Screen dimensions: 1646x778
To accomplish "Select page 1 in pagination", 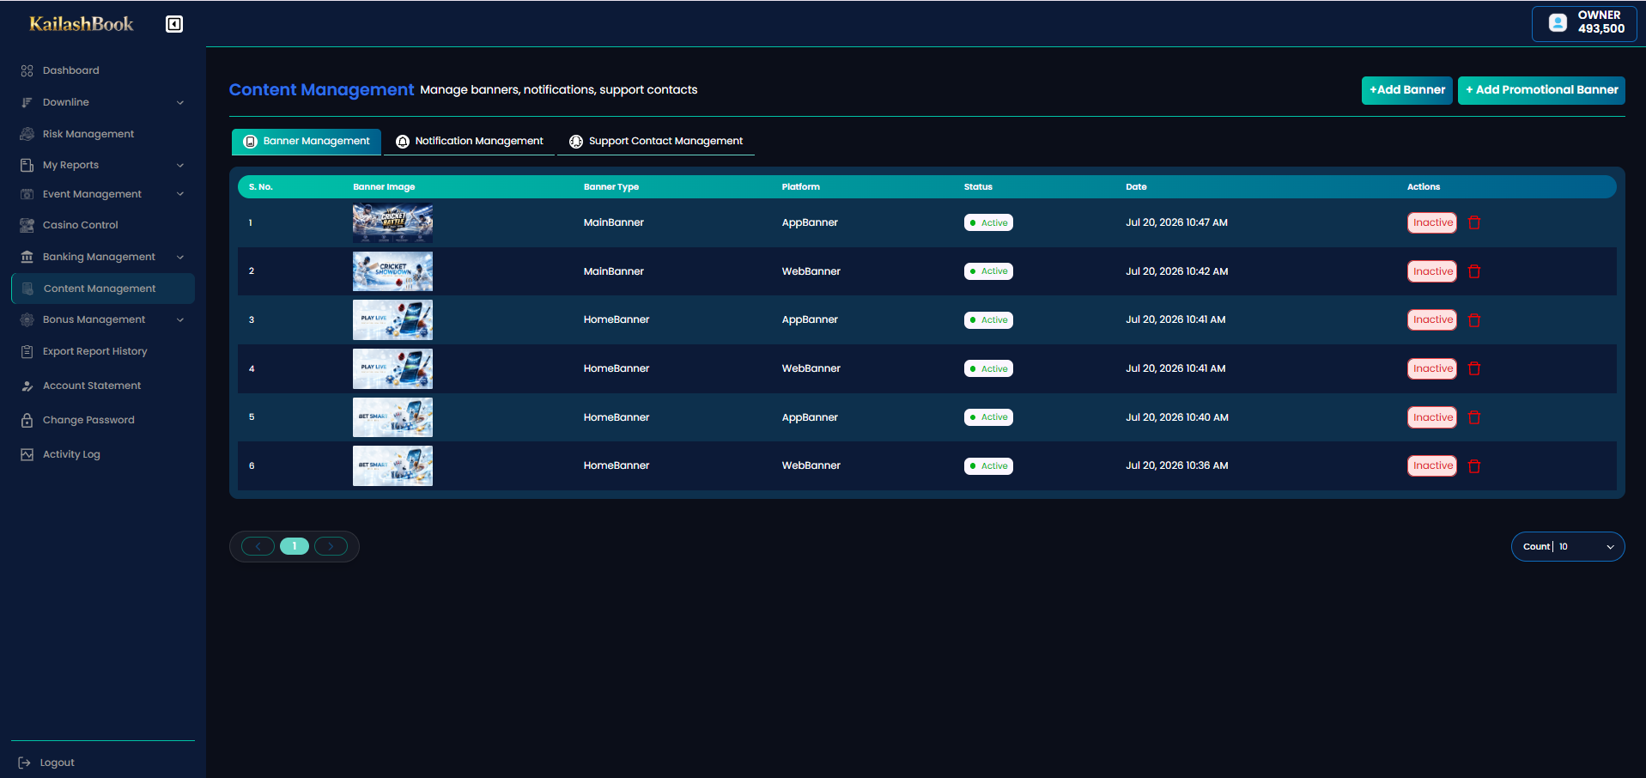I will coord(295,546).
